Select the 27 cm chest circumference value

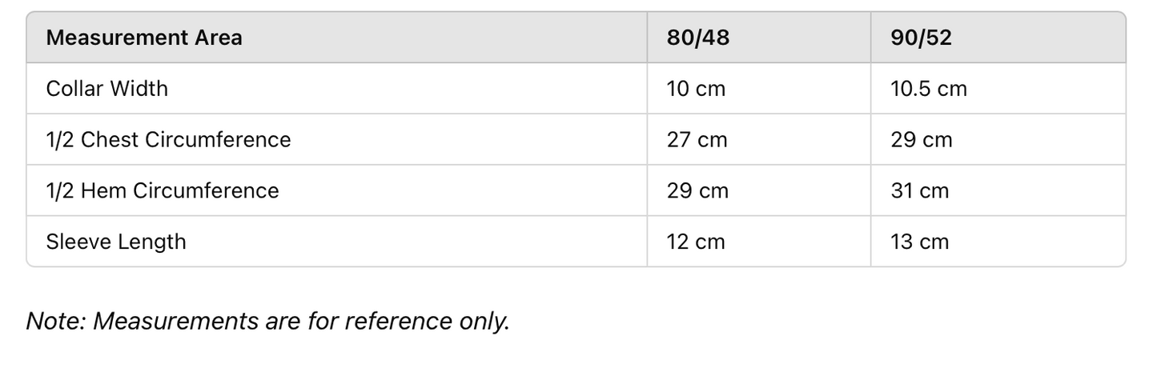697,139
